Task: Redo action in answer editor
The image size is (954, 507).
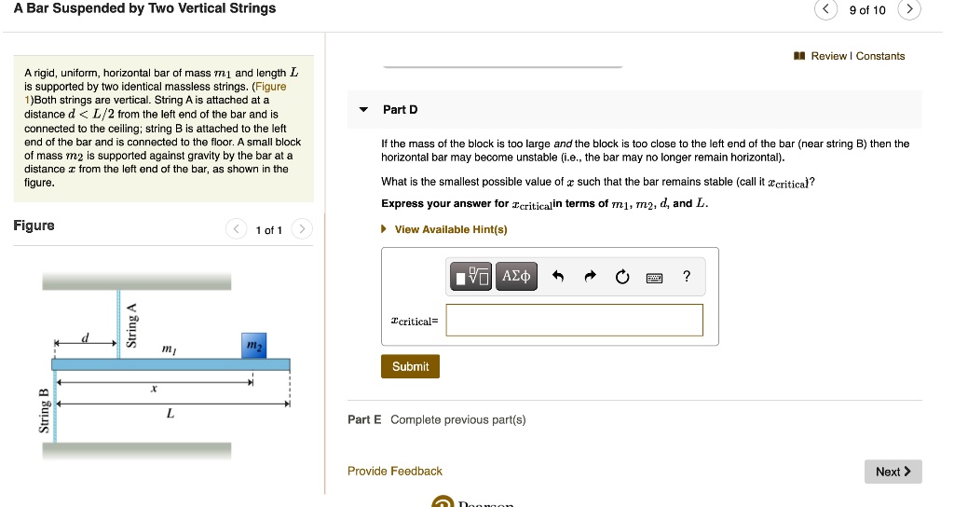Action: click(x=590, y=277)
